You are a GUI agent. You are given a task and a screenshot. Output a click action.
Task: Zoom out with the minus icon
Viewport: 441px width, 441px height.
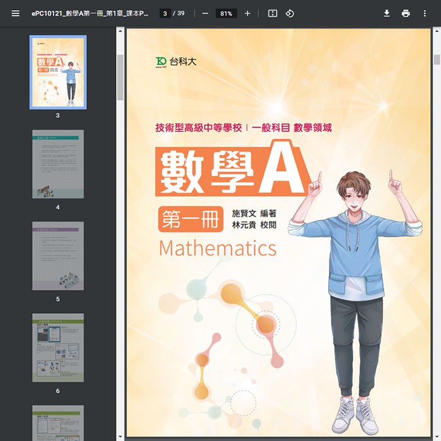[205, 13]
